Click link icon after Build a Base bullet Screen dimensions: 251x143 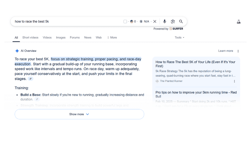coord(37,99)
